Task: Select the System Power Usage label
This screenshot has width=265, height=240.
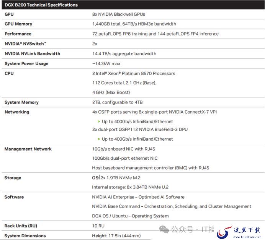Action: pyautogui.click(x=26, y=63)
